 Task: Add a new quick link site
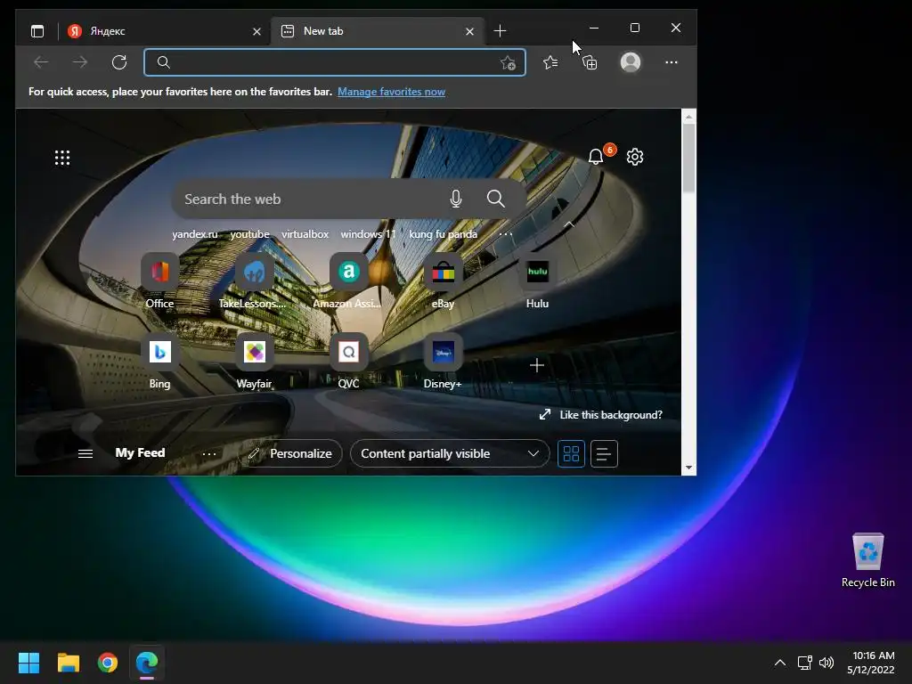(537, 365)
